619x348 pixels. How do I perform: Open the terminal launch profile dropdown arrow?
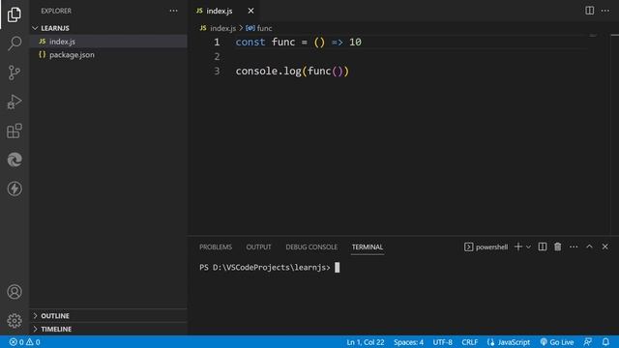pos(528,247)
